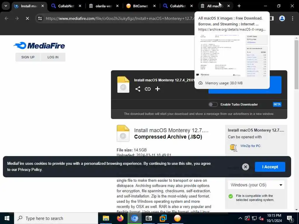Expand the Windows (your OS) dropdown
This screenshot has width=299, height=224.
256,185
